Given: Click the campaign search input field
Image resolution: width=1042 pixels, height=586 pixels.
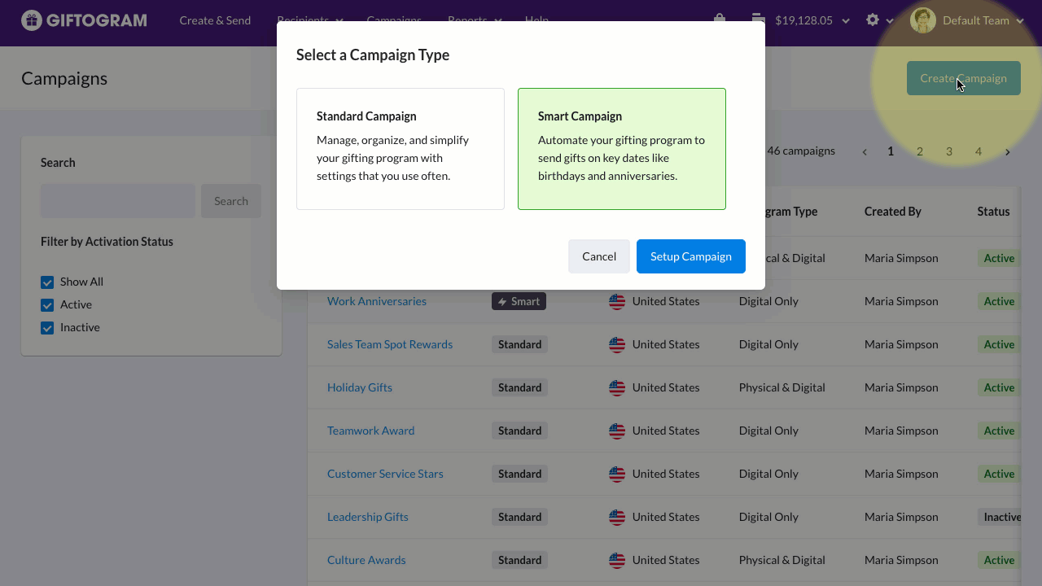Looking at the screenshot, I should point(118,201).
